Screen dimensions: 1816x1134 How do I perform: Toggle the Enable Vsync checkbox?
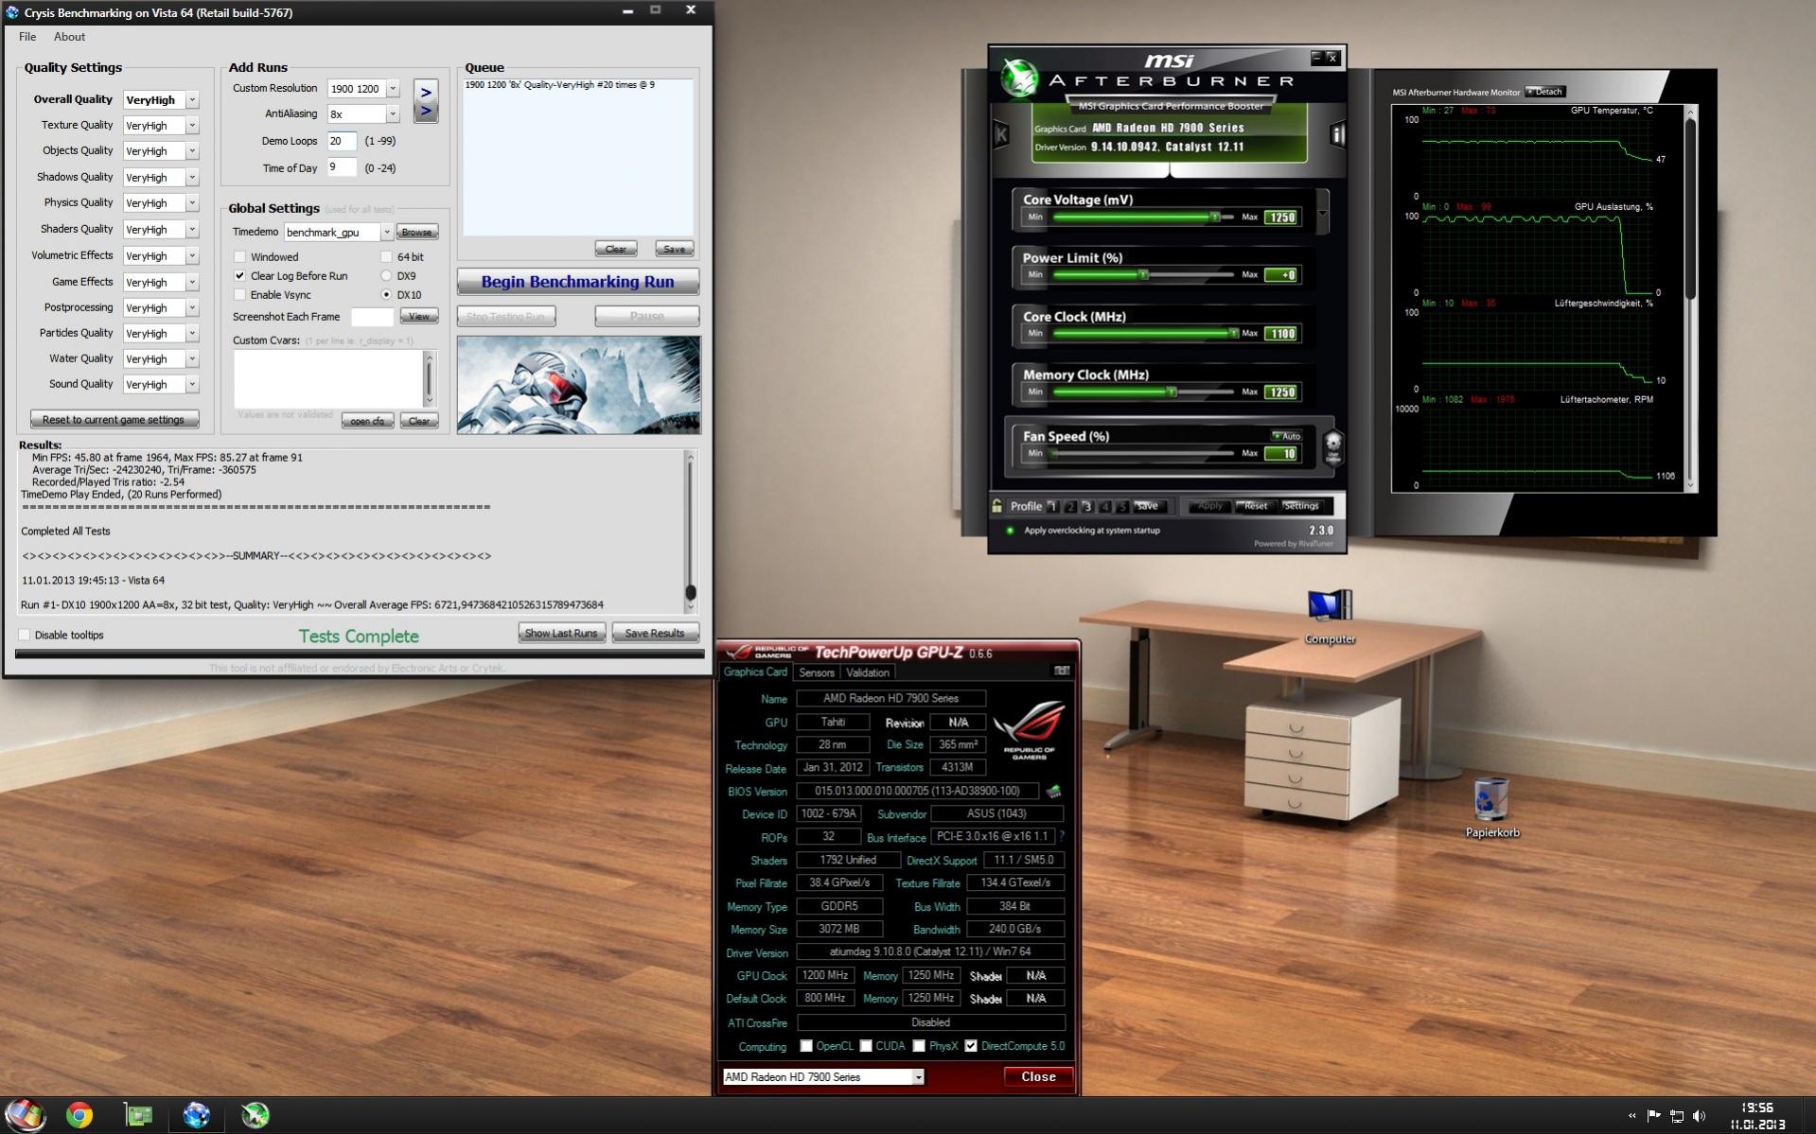(x=240, y=294)
